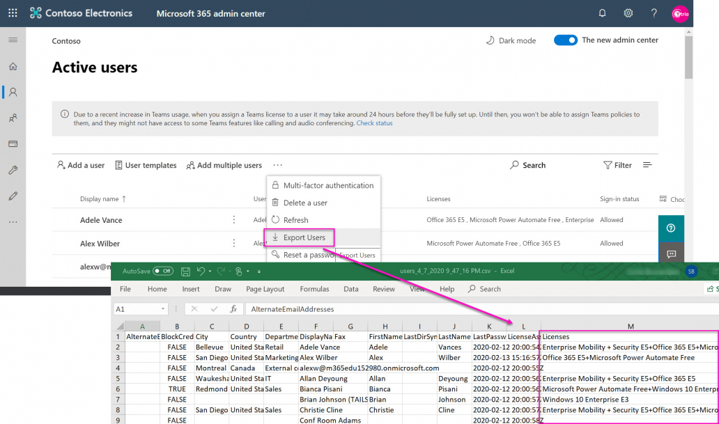
Task: Open the Excel File tab
Action: pyautogui.click(x=125, y=289)
